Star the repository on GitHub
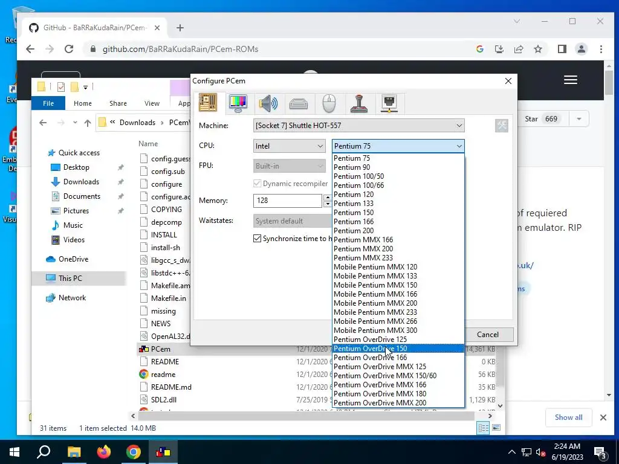Image resolution: width=619 pixels, height=464 pixels. point(542,119)
